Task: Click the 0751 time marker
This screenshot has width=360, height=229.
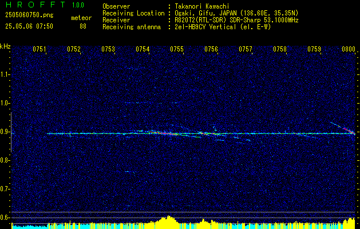Action: pyautogui.click(x=39, y=49)
